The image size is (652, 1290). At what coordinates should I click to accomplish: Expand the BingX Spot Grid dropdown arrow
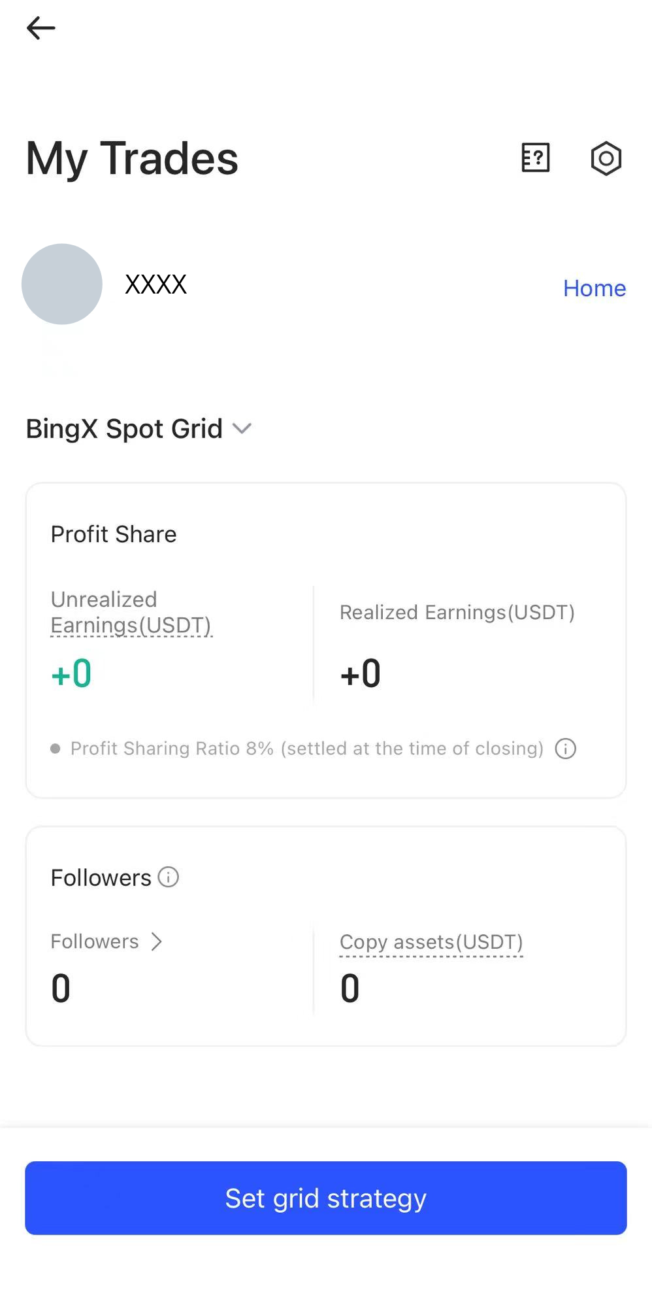[242, 429]
